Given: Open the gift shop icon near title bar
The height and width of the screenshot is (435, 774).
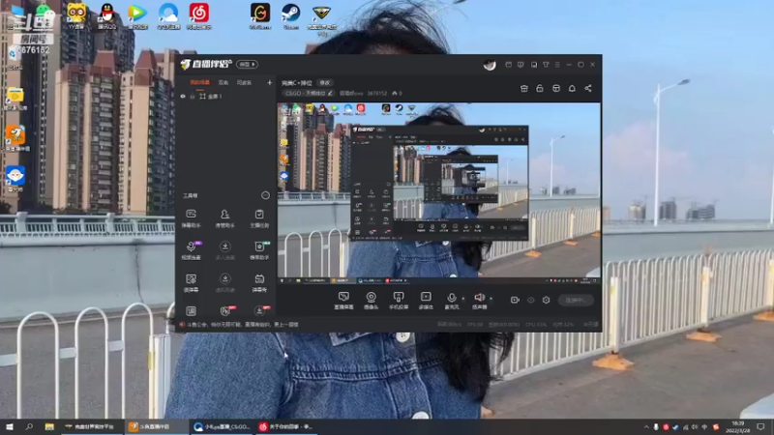Looking at the screenshot, I should point(524,88).
